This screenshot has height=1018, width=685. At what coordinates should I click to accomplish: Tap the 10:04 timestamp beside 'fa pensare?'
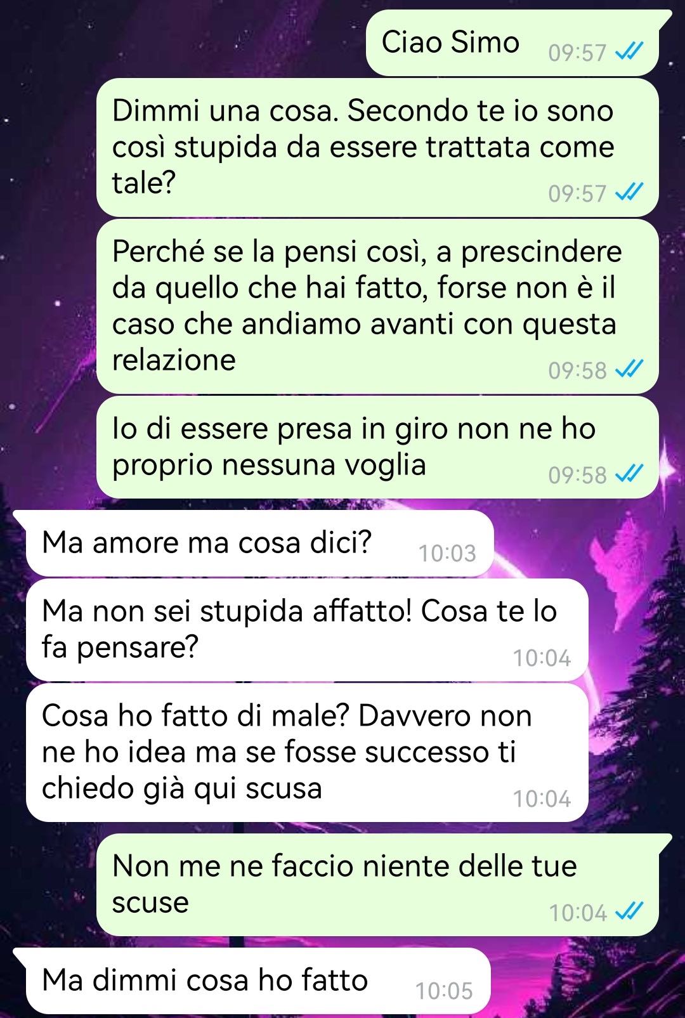pyautogui.click(x=542, y=658)
